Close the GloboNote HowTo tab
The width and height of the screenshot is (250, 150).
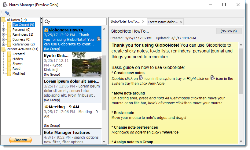[143, 22]
